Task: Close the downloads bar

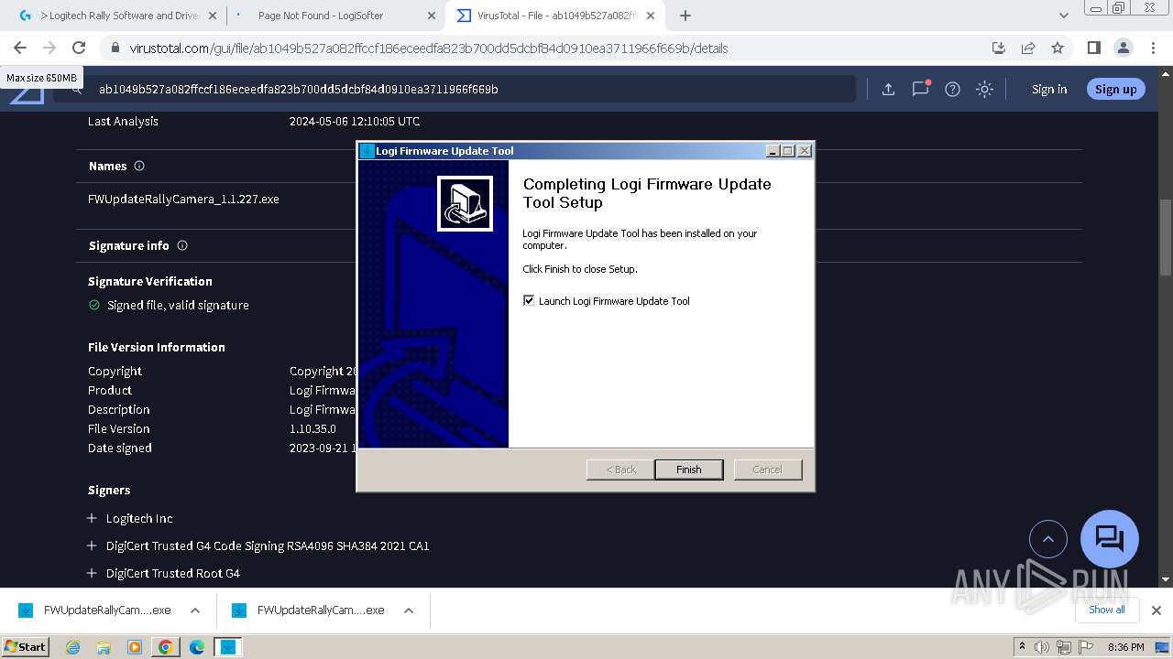Action: 1157,610
